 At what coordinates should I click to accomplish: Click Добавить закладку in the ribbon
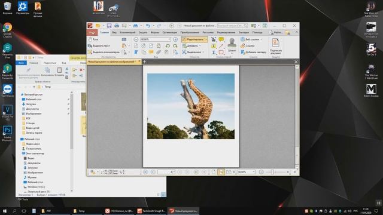click(x=253, y=52)
